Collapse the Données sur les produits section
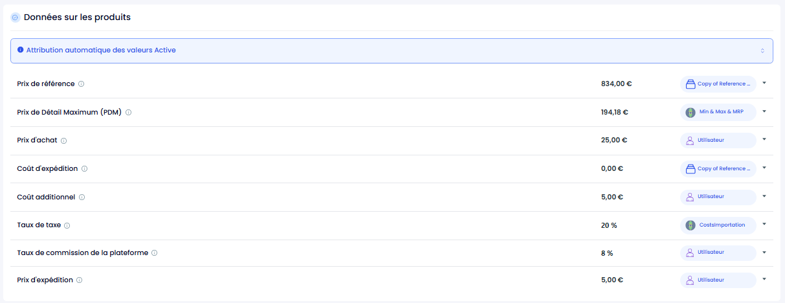Viewport: 785px width, 303px height. click(x=15, y=17)
